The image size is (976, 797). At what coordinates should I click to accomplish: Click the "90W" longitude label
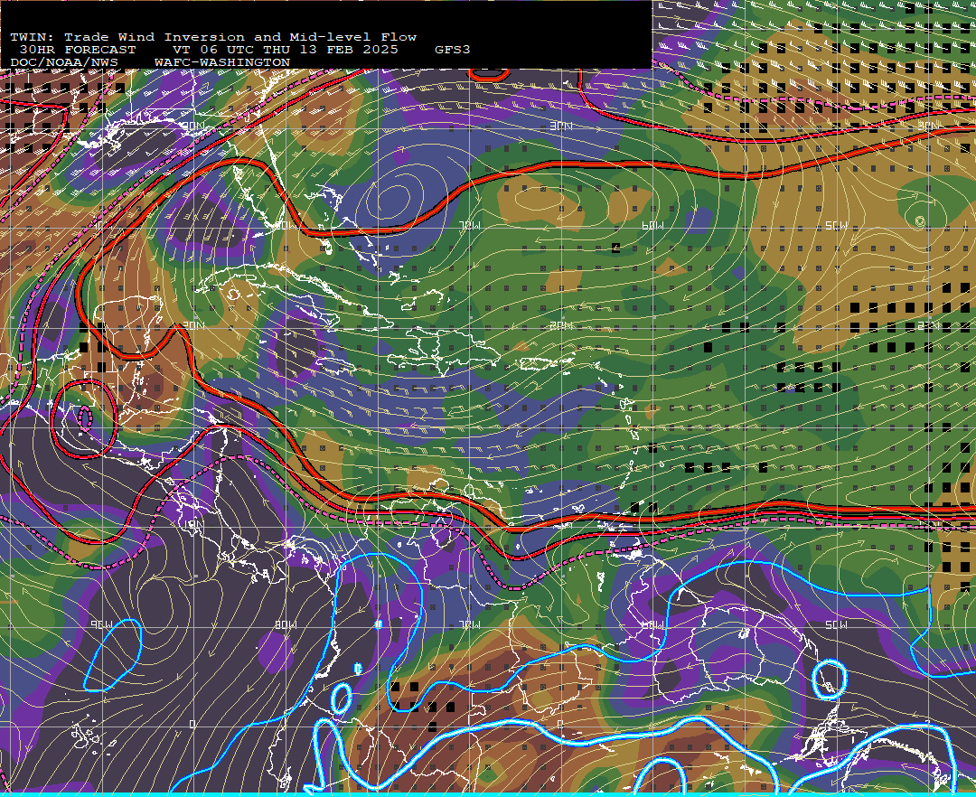coord(101,624)
